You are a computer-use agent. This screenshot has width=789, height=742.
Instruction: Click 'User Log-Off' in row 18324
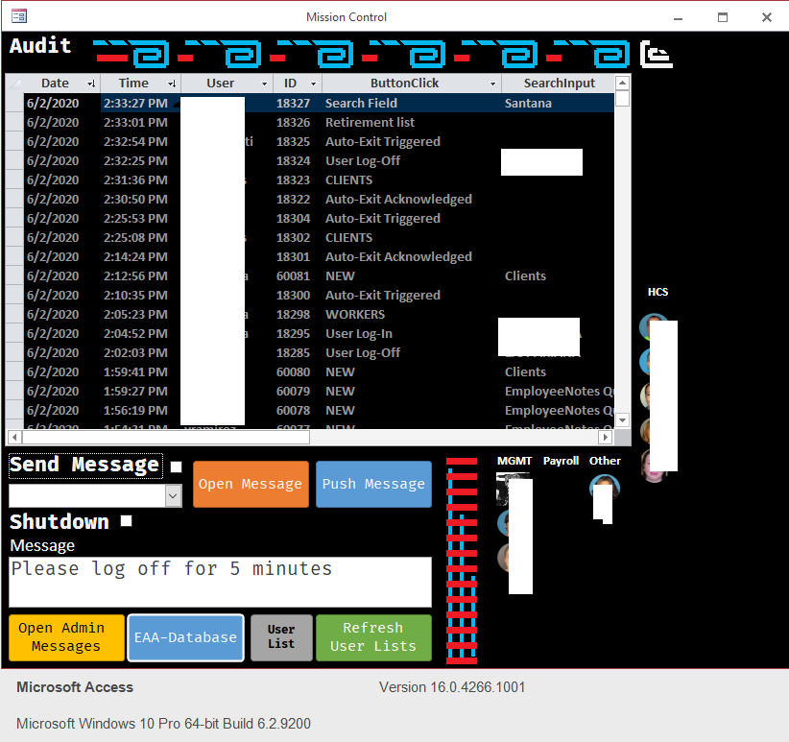363,161
